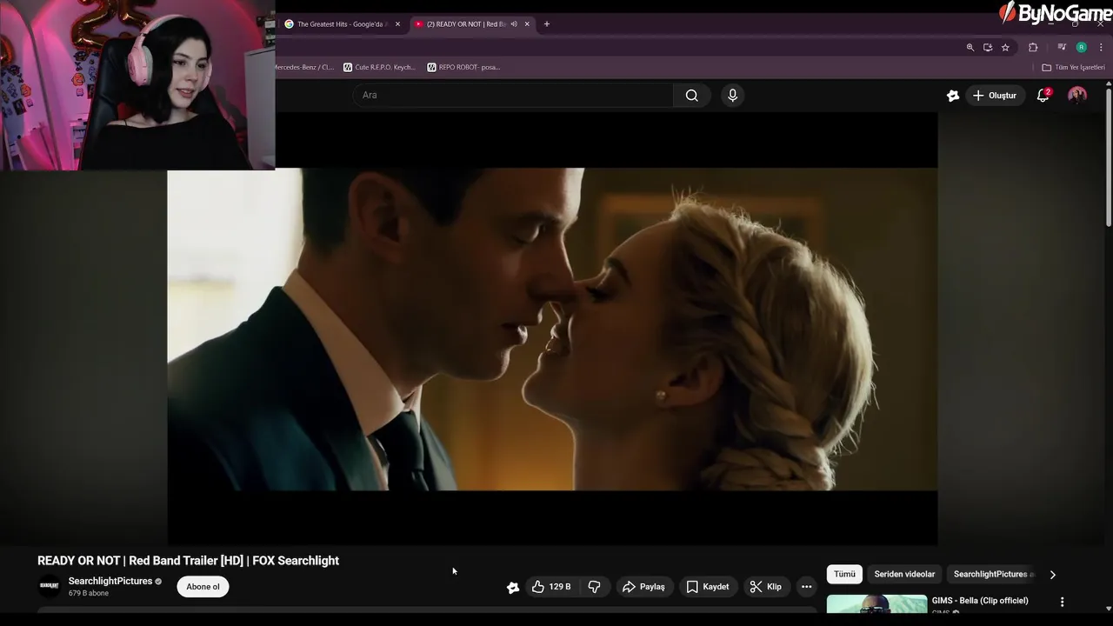
Task: Start voice search with the microphone icon
Action: pos(732,96)
